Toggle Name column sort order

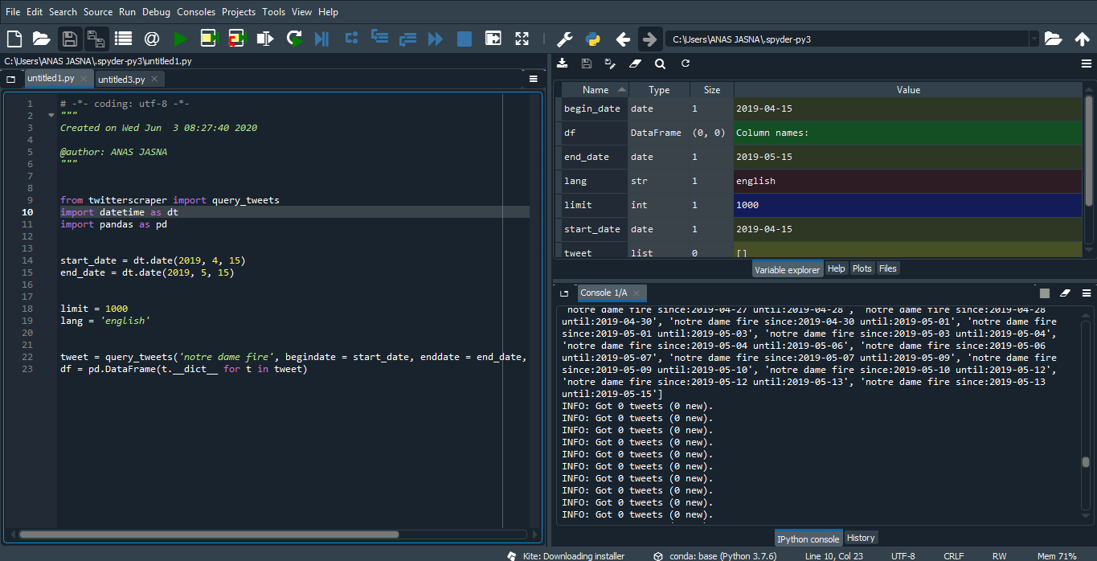[x=596, y=90]
